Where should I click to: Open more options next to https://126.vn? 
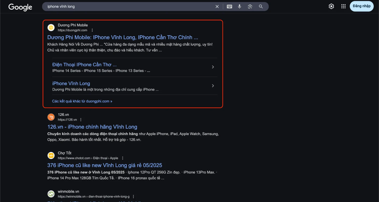tap(81, 120)
